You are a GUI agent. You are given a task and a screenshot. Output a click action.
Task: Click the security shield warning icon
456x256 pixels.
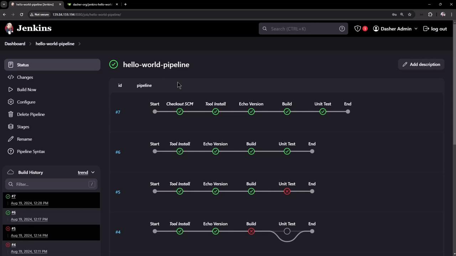[358, 29]
